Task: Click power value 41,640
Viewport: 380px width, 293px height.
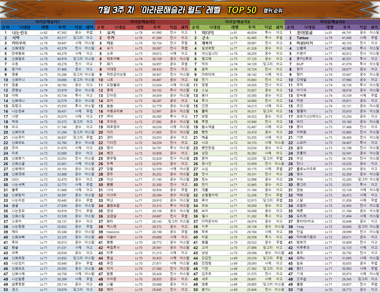Action: 347,38
